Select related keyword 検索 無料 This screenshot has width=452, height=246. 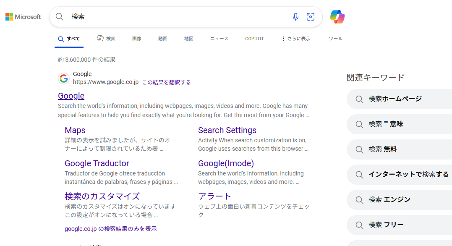click(x=399, y=149)
